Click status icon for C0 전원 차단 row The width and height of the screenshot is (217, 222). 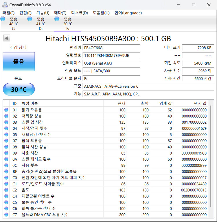6,178
